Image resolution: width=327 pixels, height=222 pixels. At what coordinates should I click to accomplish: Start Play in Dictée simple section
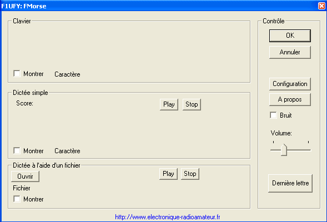tap(169, 104)
